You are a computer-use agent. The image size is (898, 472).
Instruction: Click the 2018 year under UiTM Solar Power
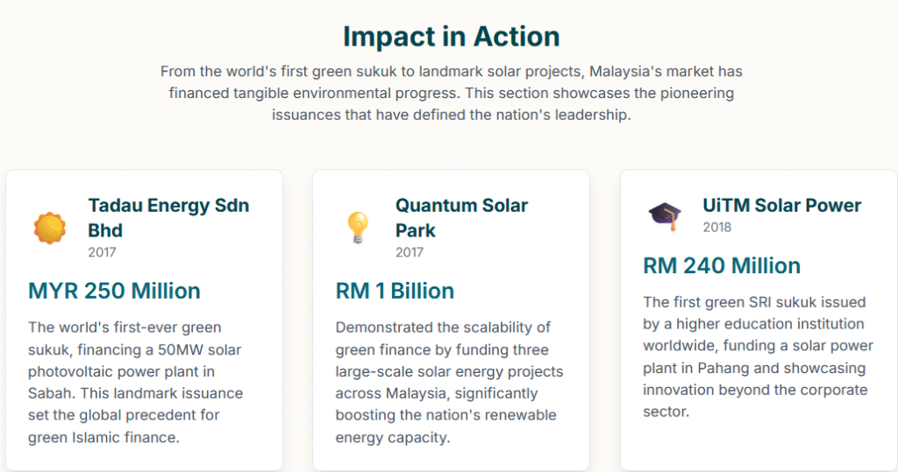(x=716, y=227)
